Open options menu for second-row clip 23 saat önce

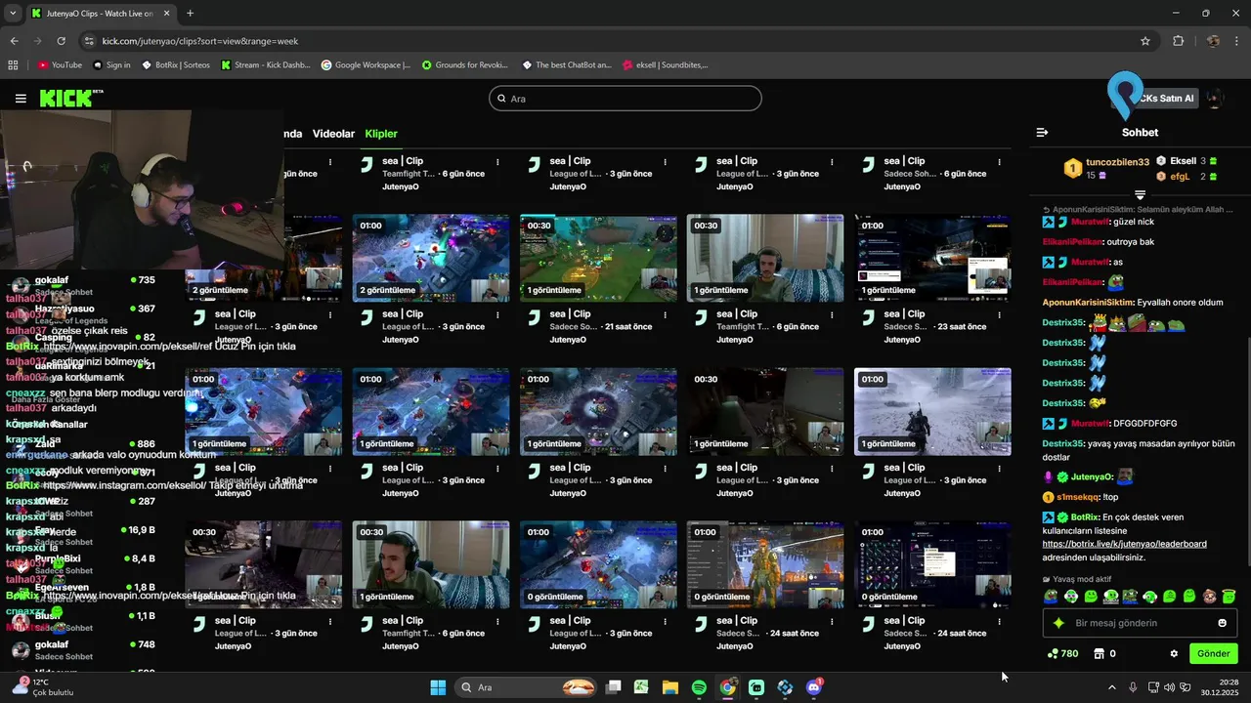(x=1000, y=315)
